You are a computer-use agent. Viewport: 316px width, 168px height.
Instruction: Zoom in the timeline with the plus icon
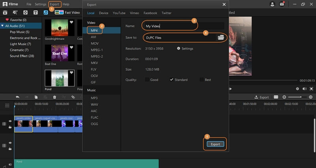click(x=310, y=97)
